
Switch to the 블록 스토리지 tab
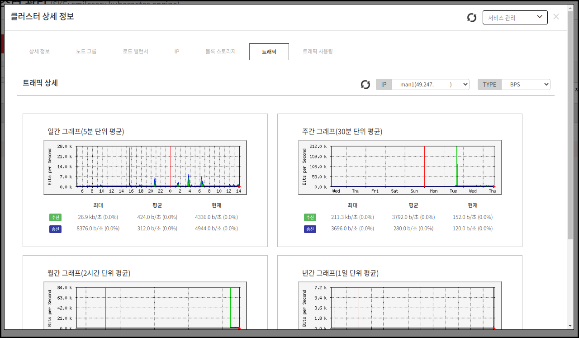220,52
